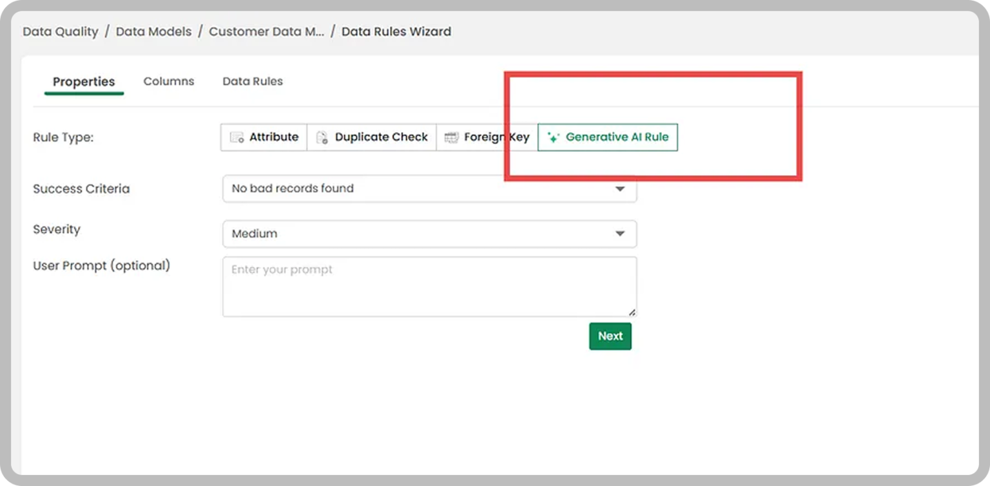Go to the Data Rules tab
This screenshot has height=486, width=990.
(x=253, y=81)
